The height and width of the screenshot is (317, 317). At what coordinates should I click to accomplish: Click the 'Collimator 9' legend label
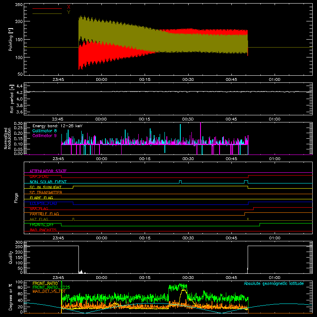[44, 136]
